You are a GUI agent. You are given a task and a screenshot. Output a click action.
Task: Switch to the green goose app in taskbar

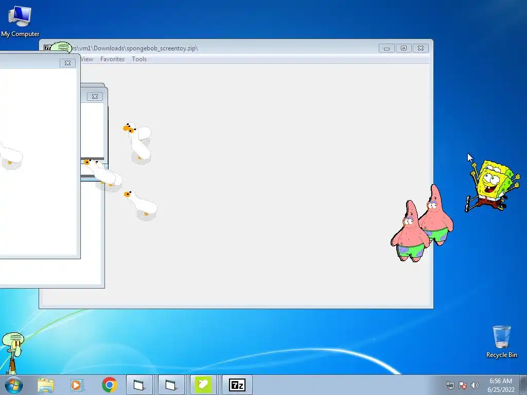203,385
